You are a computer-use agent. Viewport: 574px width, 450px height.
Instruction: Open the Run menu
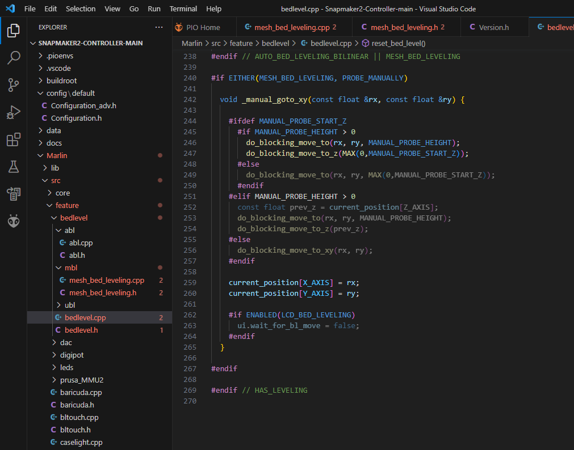(x=154, y=9)
